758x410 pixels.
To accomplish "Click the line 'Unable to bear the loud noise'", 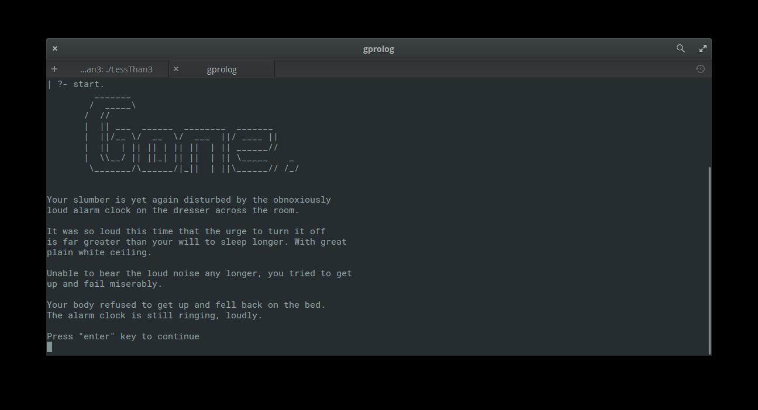I will tap(199, 273).
